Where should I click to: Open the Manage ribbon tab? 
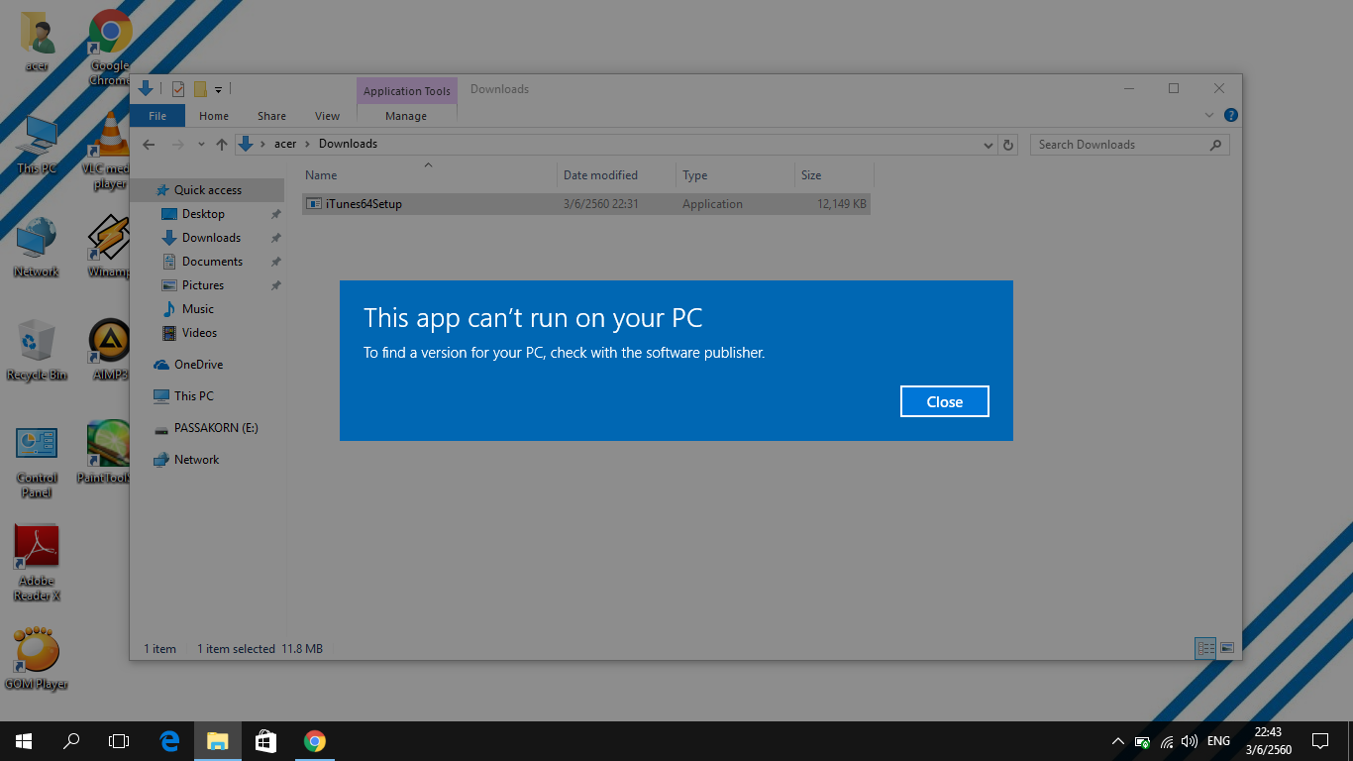point(406,116)
